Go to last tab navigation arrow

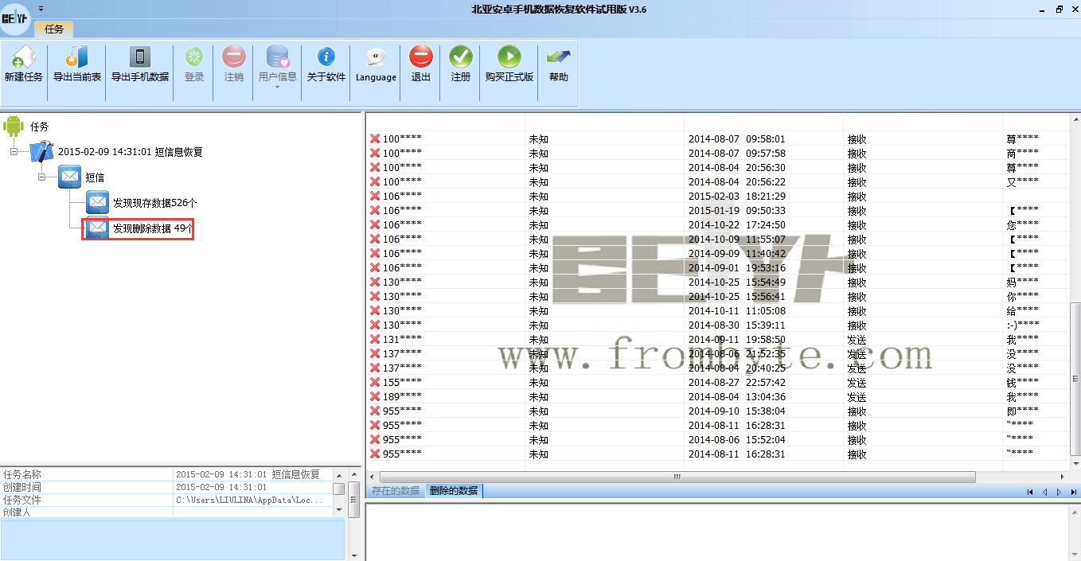pos(1074,492)
